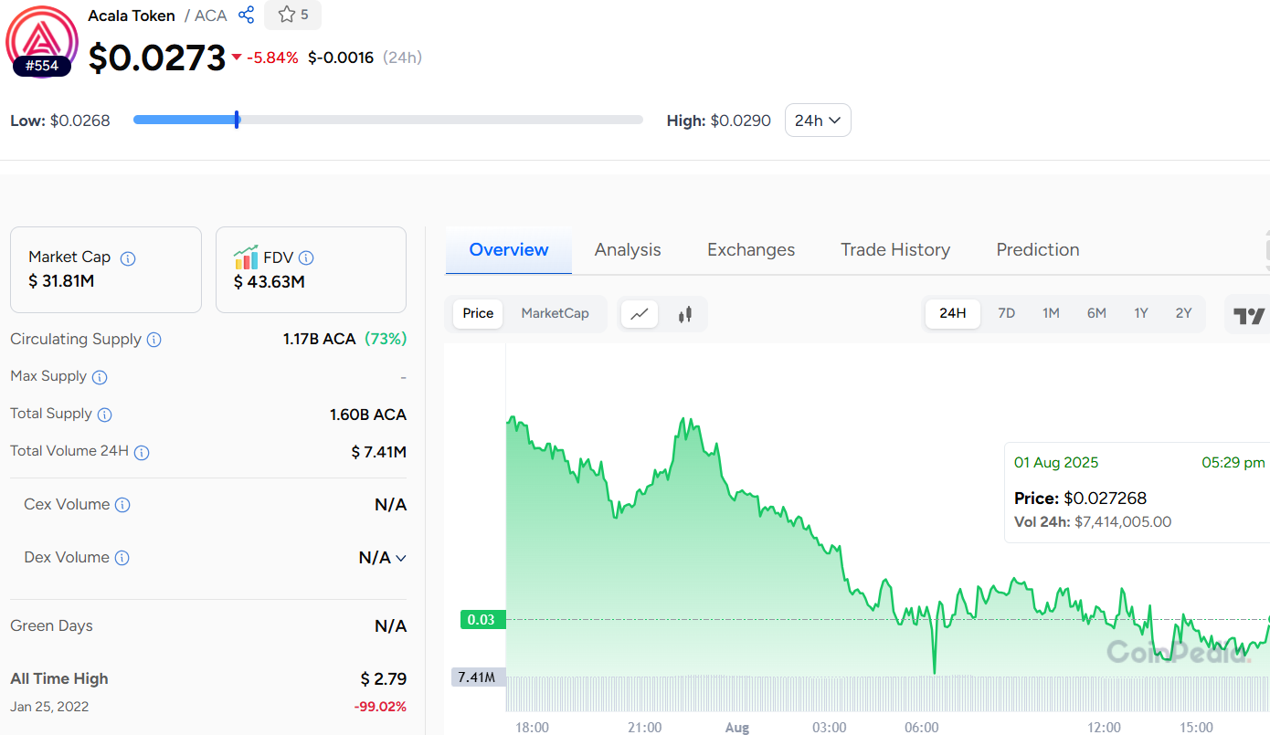Open the Exchanges tab
This screenshot has height=735, width=1270.
(751, 250)
